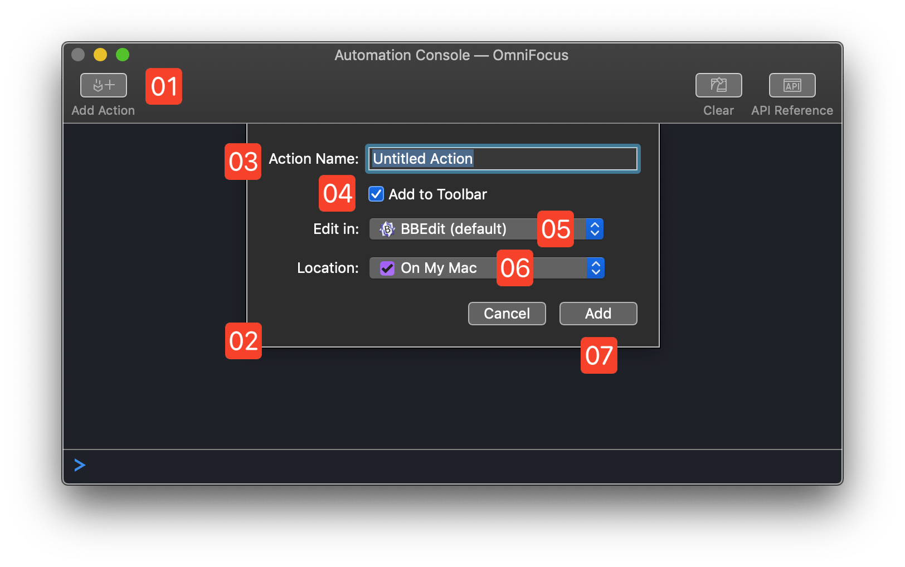The width and height of the screenshot is (905, 567).
Task: Click the yellow minimize window button
Action: [x=100, y=55]
